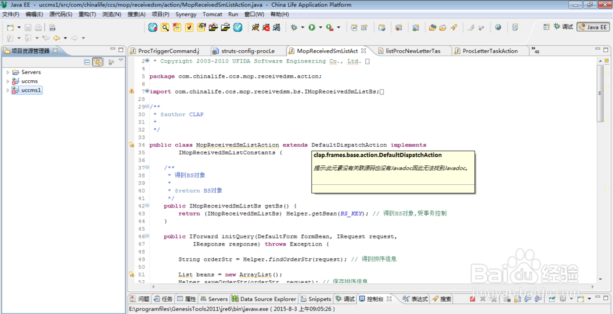Collapse the Javadoc comment at line 29
Viewport: 613px width, 314px height.
click(x=147, y=107)
